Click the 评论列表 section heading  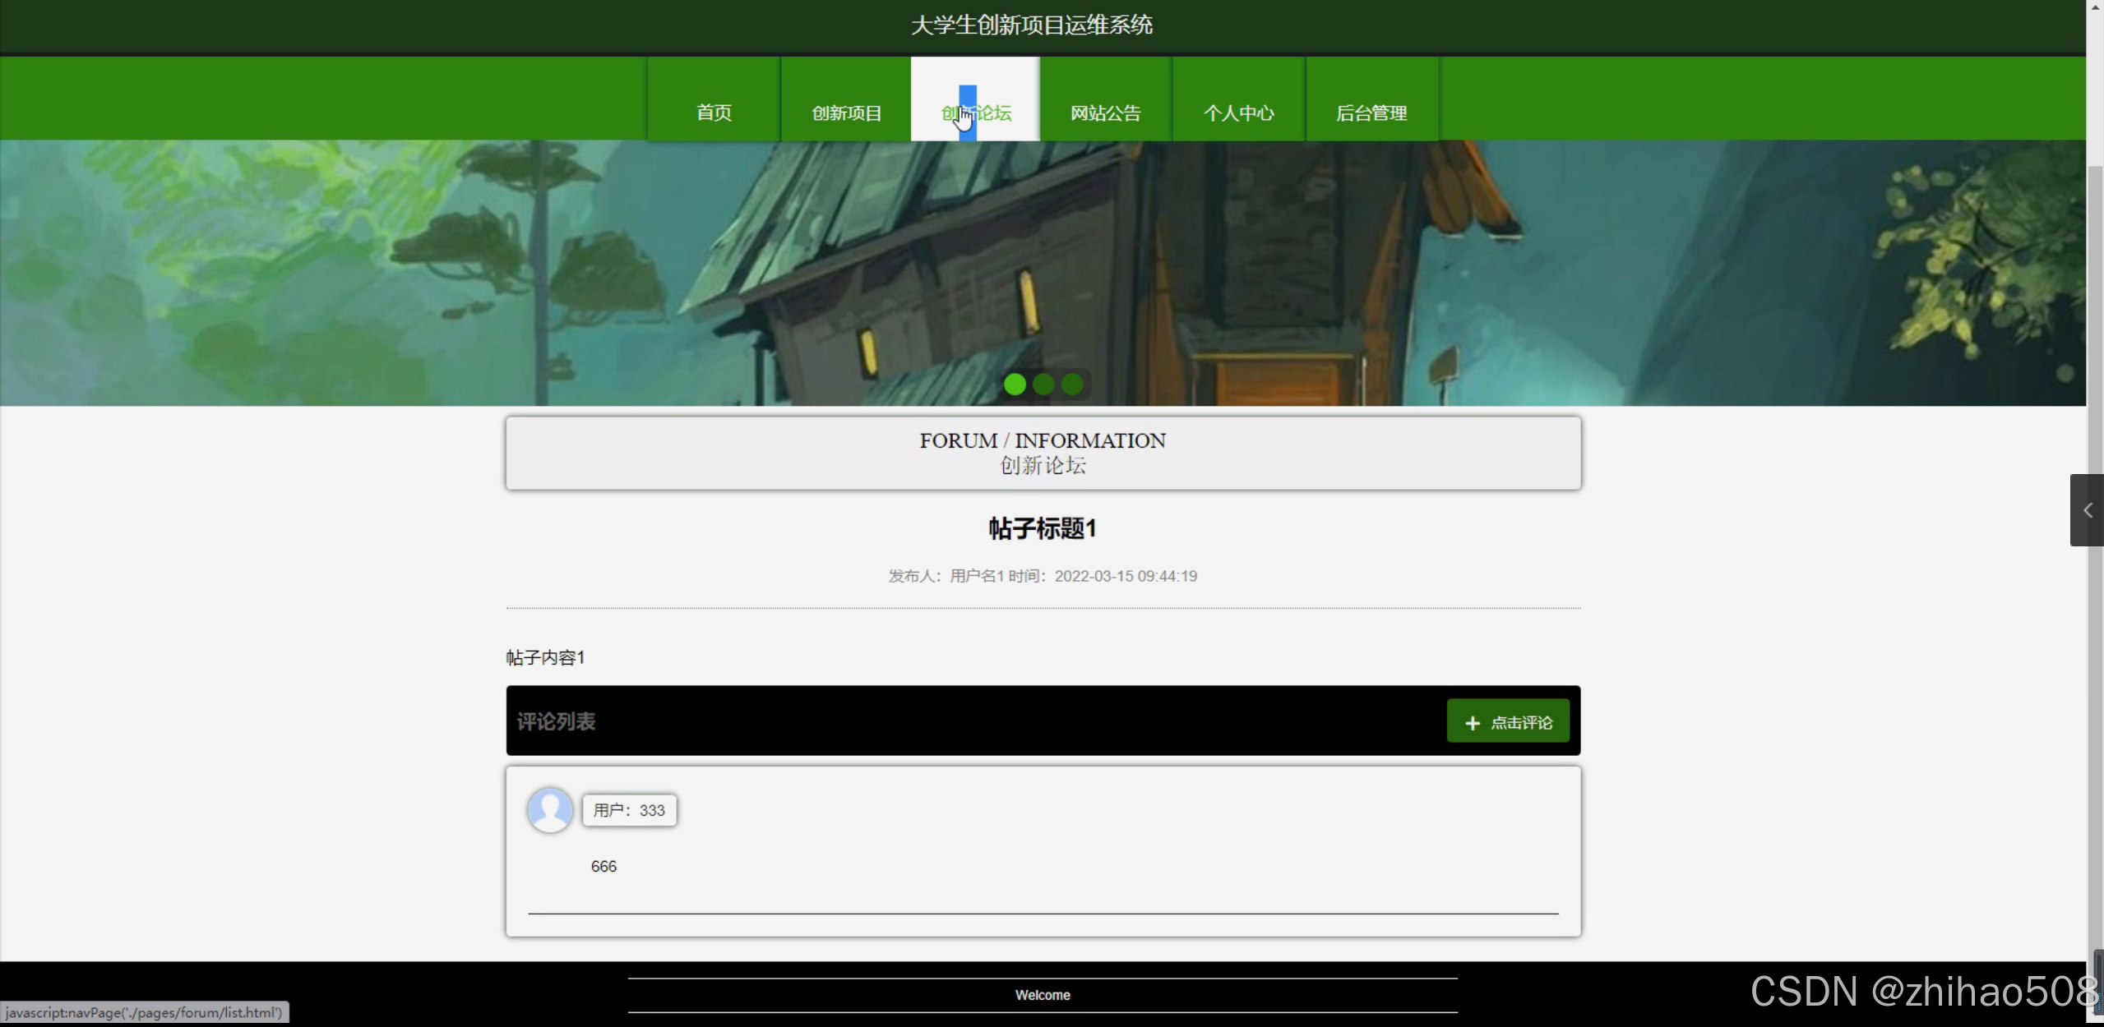pyautogui.click(x=556, y=721)
